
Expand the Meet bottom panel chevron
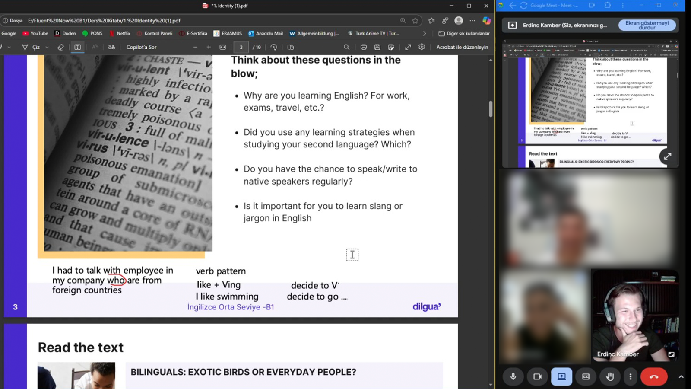pyautogui.click(x=681, y=377)
